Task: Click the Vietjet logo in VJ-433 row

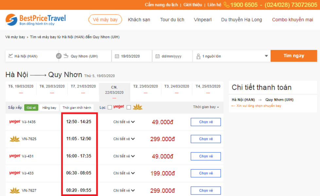Action: 15,173
